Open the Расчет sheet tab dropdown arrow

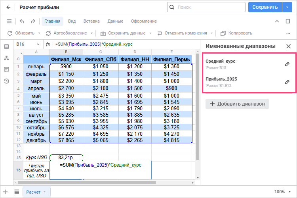pos(44,192)
